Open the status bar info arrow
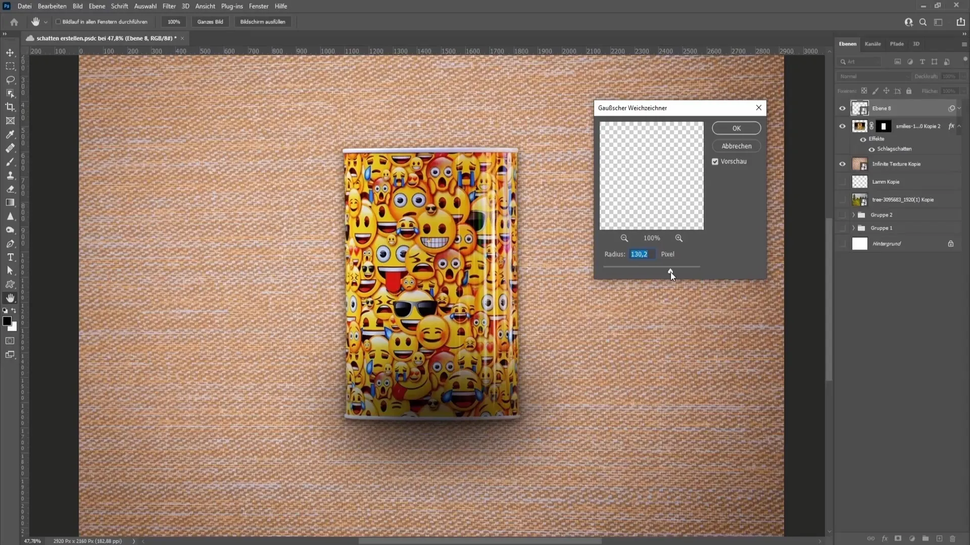 pyautogui.click(x=134, y=541)
